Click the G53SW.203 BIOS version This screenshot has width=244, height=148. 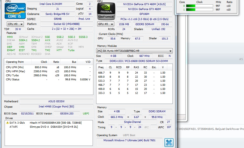coord(67,113)
